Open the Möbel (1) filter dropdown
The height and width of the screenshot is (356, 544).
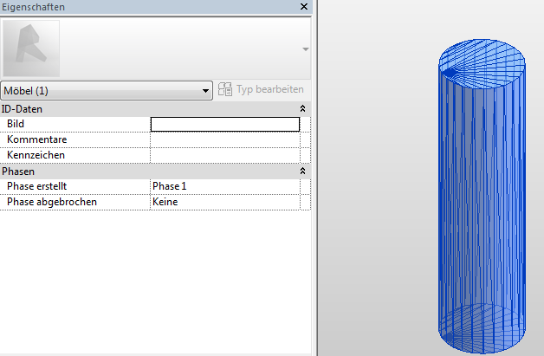[x=107, y=90]
